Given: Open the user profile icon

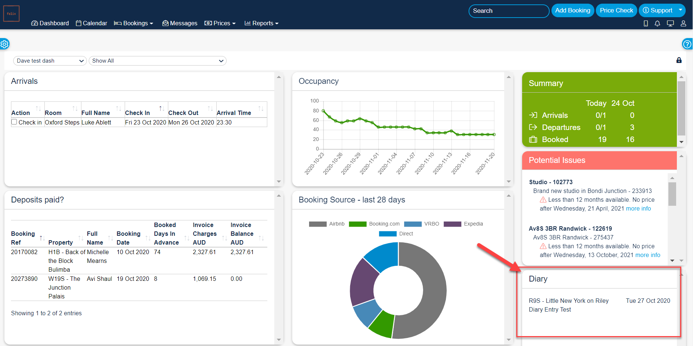Looking at the screenshot, I should (x=683, y=23).
